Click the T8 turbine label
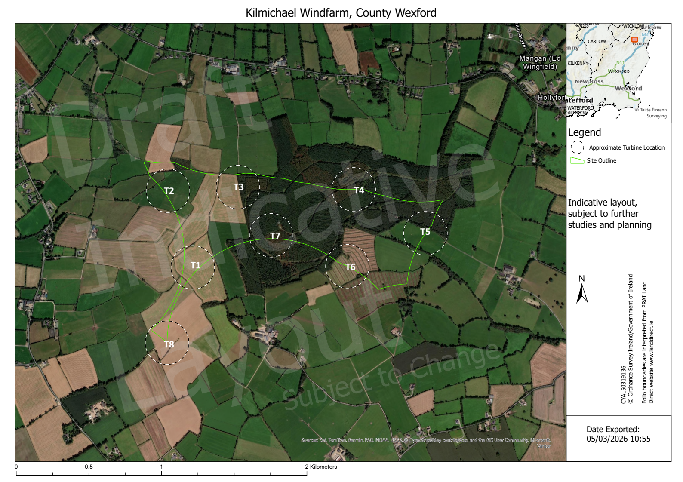The width and height of the screenshot is (683, 482). 169,344
